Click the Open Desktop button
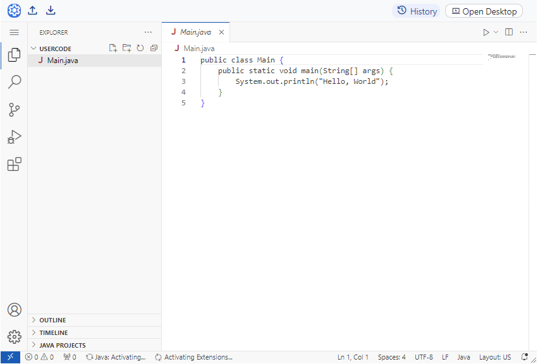 484,11
